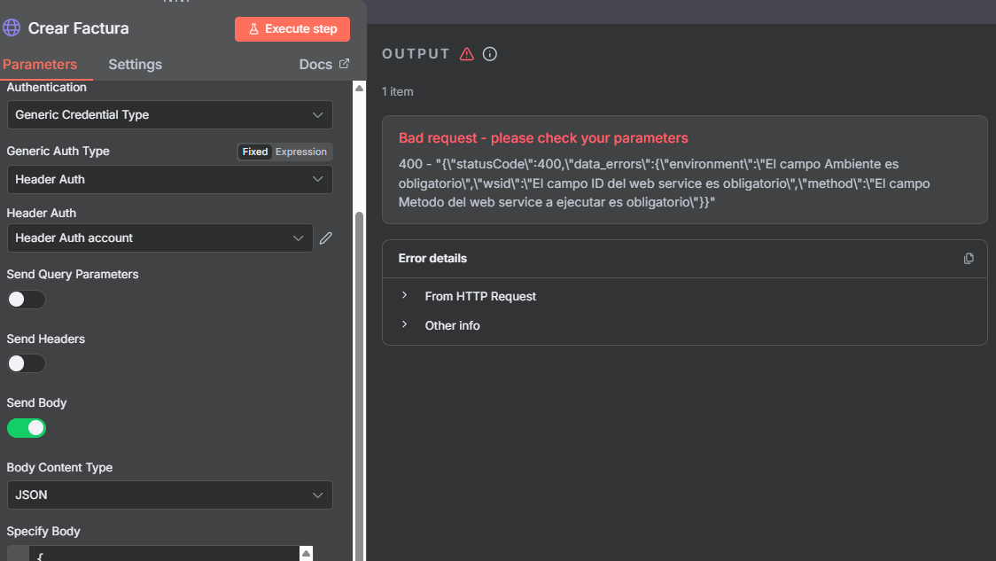Image resolution: width=996 pixels, height=561 pixels.
Task: Open the Body Content Type JSON dropdown
Action: pyautogui.click(x=169, y=495)
